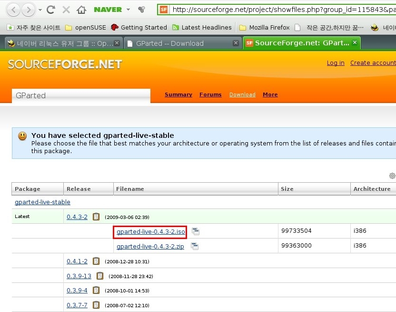
Task: Click the Stop loading X icon
Action: 66,10
